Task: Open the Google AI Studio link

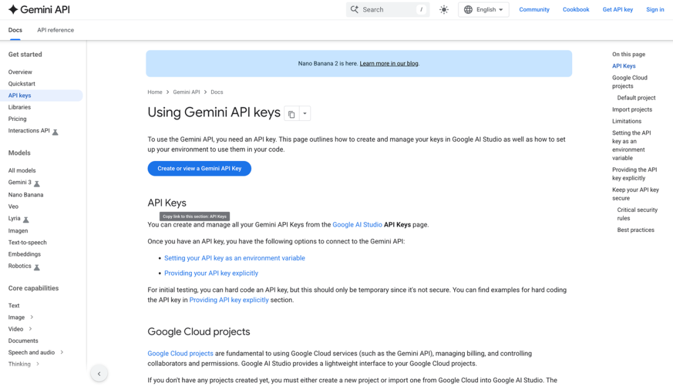Action: (357, 224)
